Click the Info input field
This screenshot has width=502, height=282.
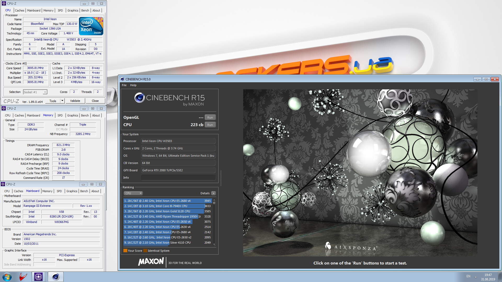coord(178,178)
